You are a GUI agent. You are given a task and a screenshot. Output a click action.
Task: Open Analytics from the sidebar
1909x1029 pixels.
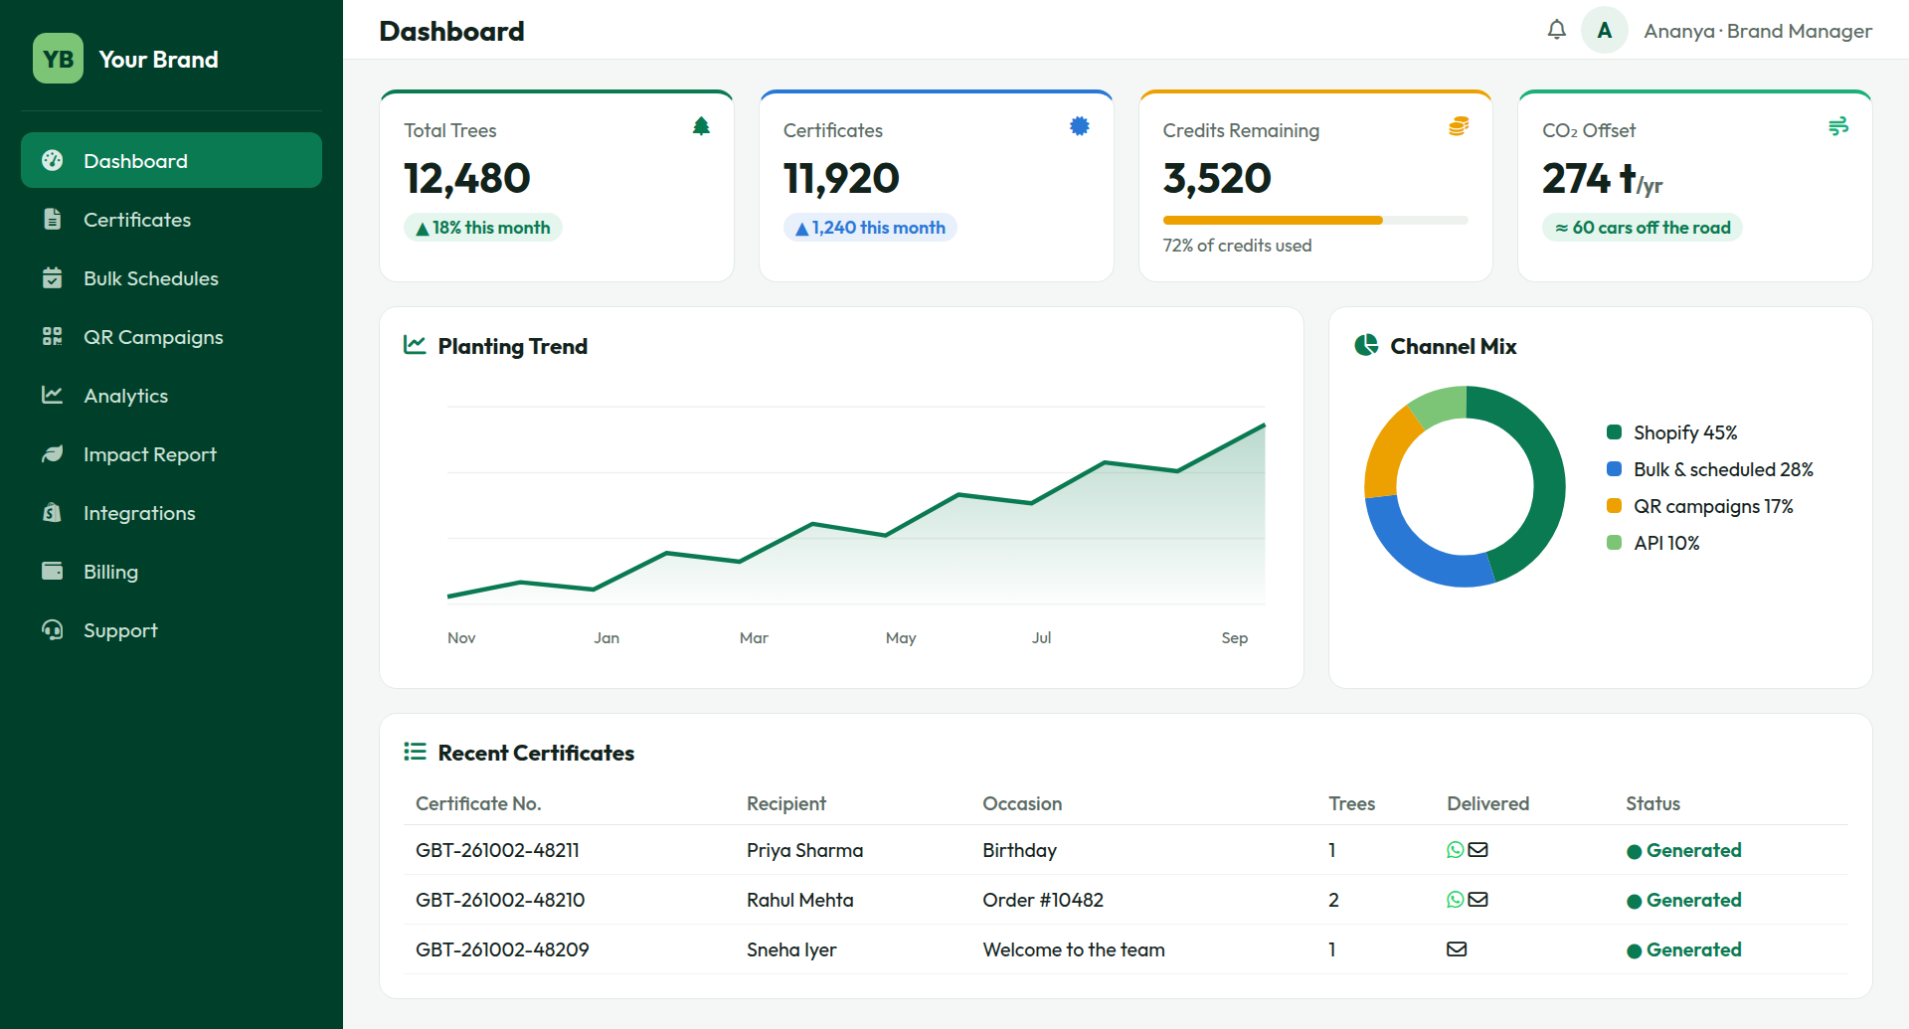[171, 395]
